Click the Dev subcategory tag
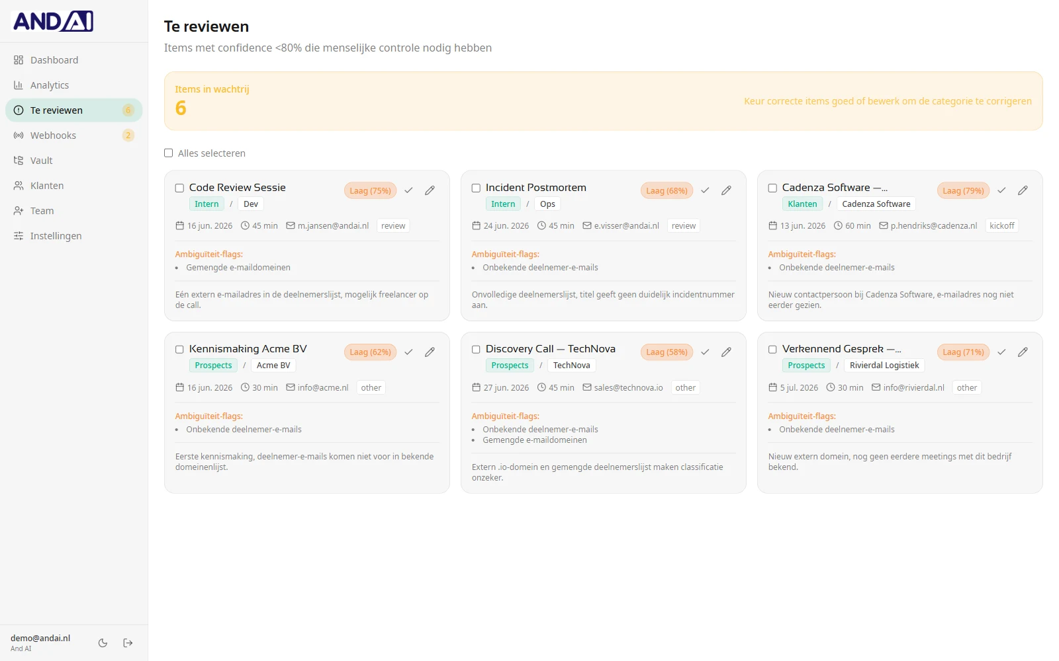Viewport: 1059px width, 661px height. tap(251, 204)
